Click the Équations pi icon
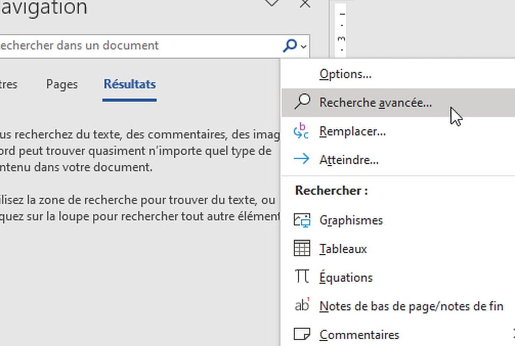This screenshot has height=346, width=515. [x=302, y=277]
